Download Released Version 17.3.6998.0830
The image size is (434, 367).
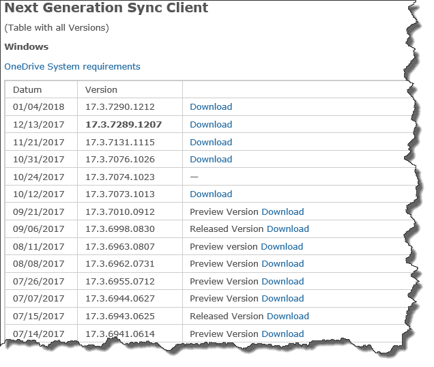point(287,229)
